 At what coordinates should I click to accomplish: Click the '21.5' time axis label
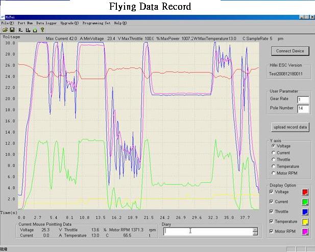[x=149, y=217]
